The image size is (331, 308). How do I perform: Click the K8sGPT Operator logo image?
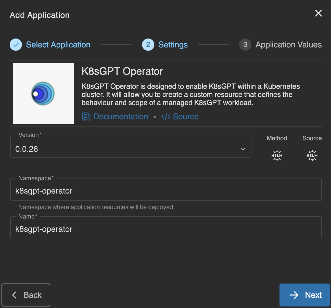coord(43,93)
